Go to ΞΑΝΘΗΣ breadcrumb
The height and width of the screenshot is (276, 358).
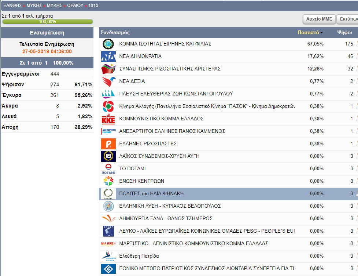click(x=12, y=5)
